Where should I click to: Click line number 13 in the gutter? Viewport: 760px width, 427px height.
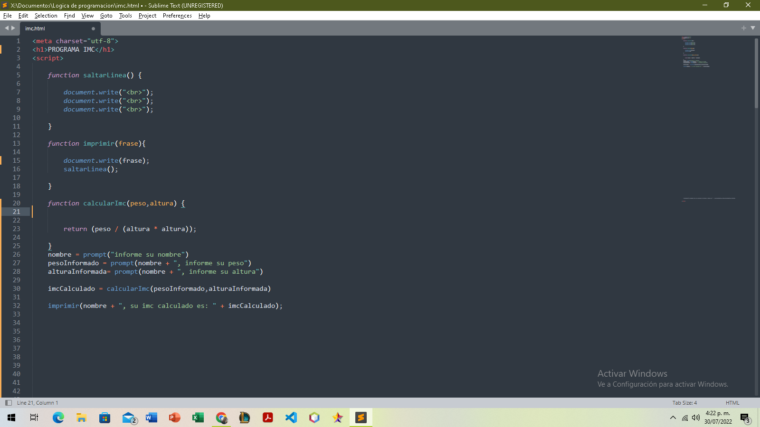coord(17,143)
